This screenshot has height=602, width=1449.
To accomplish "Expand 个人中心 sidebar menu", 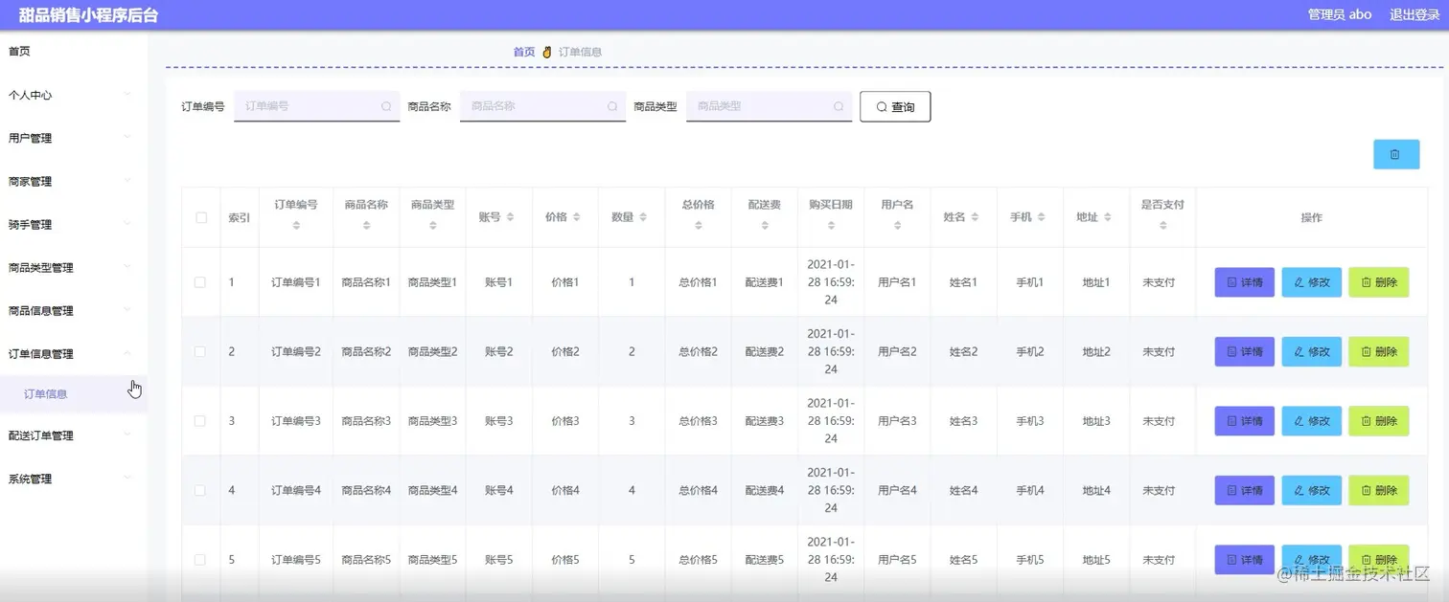I will (74, 95).
